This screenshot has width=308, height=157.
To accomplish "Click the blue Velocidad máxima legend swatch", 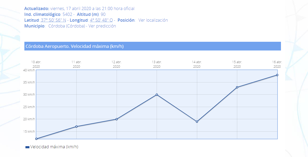I will tap(28, 147).
